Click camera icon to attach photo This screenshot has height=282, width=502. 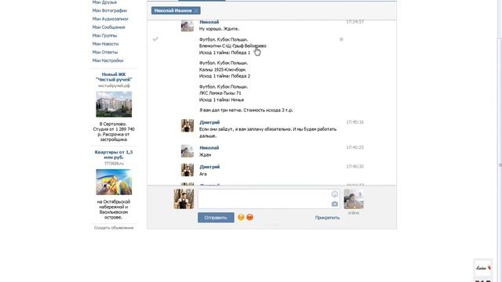[x=335, y=204]
